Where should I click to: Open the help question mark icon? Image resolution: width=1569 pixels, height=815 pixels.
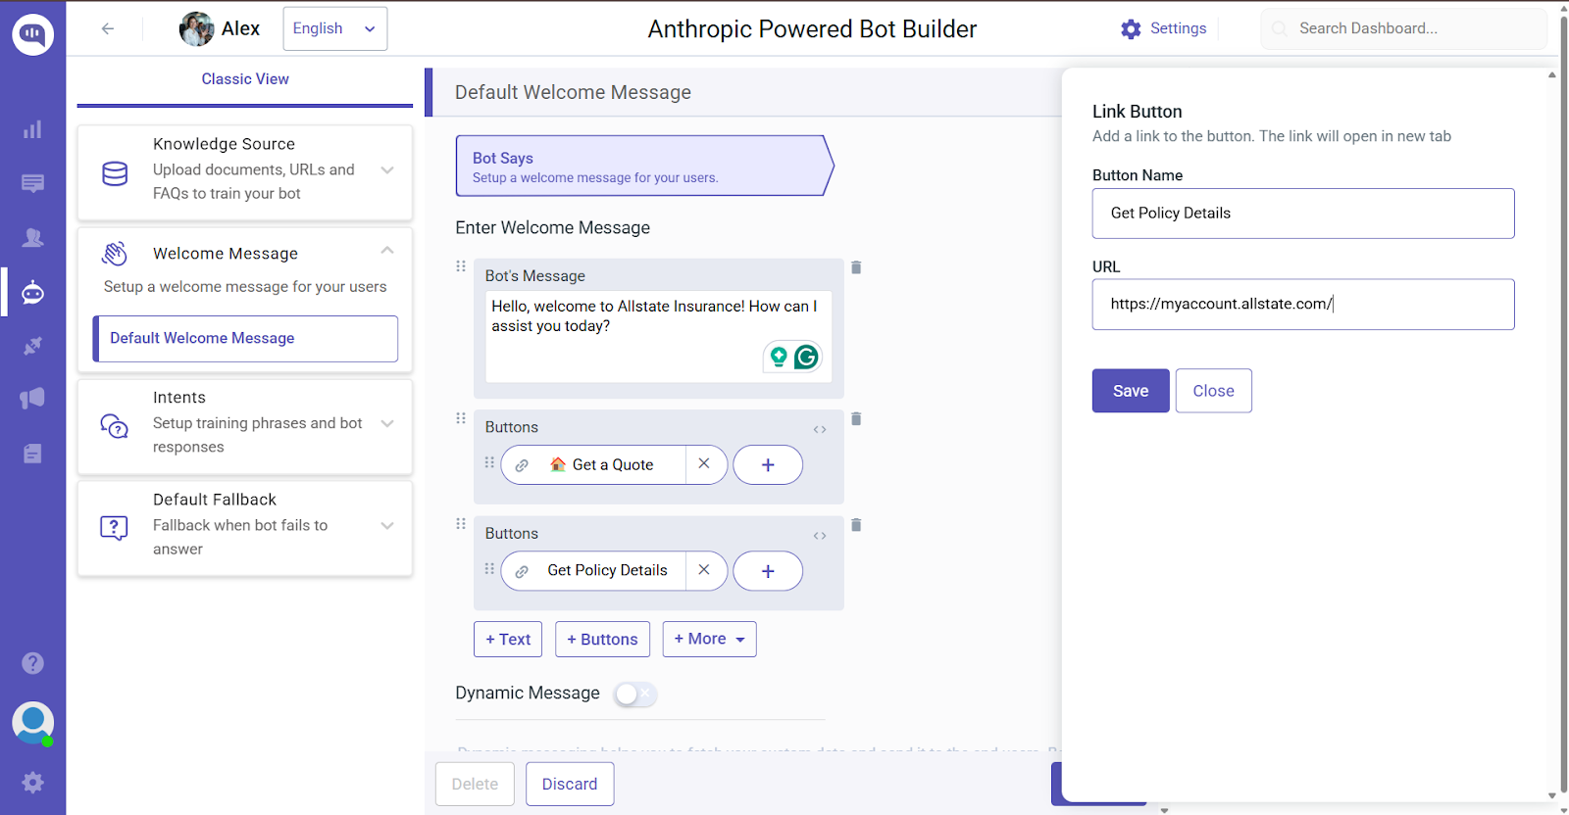[32, 663]
